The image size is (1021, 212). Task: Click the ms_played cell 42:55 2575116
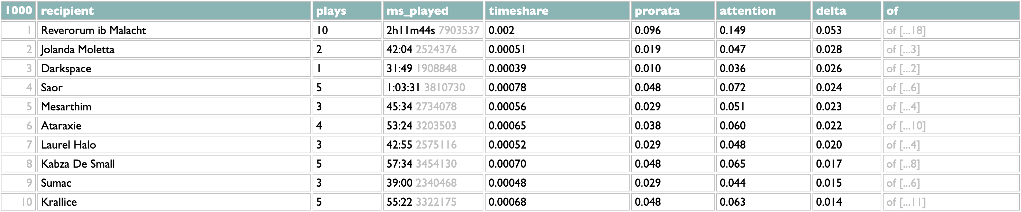click(x=433, y=145)
